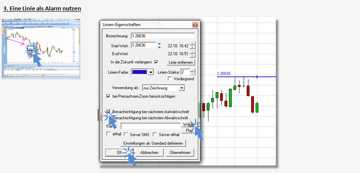Click the Bezeichnung text field
The width and height of the screenshot is (360, 173).
tap(163, 36)
